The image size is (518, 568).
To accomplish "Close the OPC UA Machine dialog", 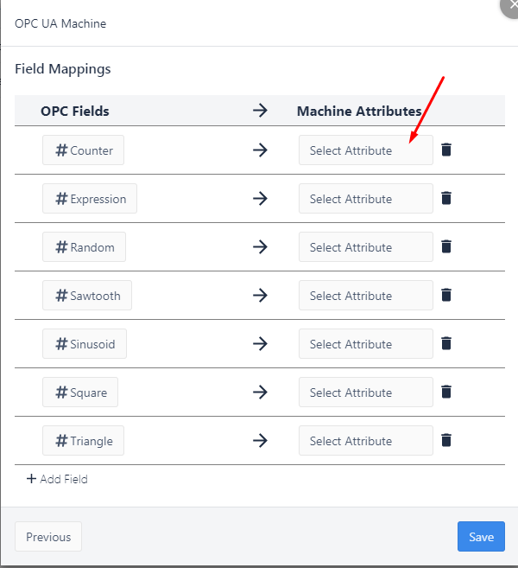I will pyautogui.click(x=511, y=5).
